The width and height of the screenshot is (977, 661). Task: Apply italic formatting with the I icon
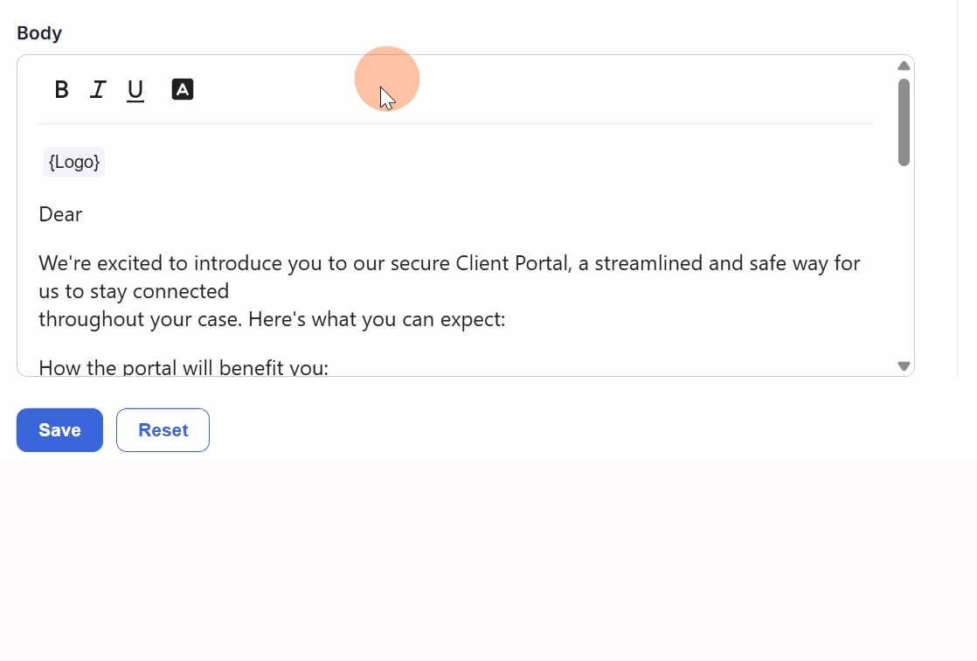pyautogui.click(x=98, y=89)
